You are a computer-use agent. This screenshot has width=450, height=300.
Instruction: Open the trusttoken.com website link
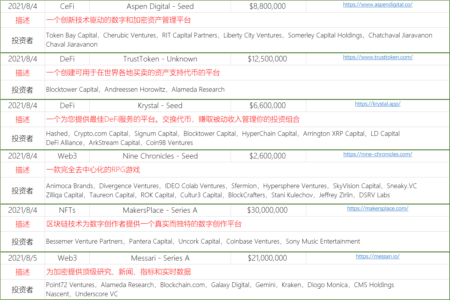[x=378, y=57]
